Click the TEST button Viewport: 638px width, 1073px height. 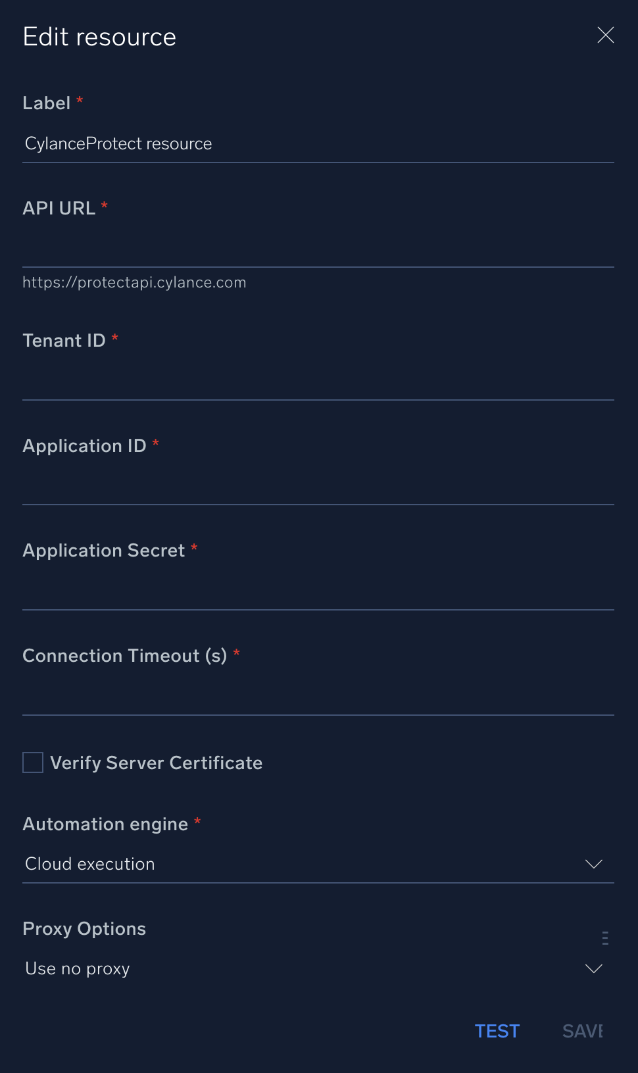pyautogui.click(x=497, y=1031)
